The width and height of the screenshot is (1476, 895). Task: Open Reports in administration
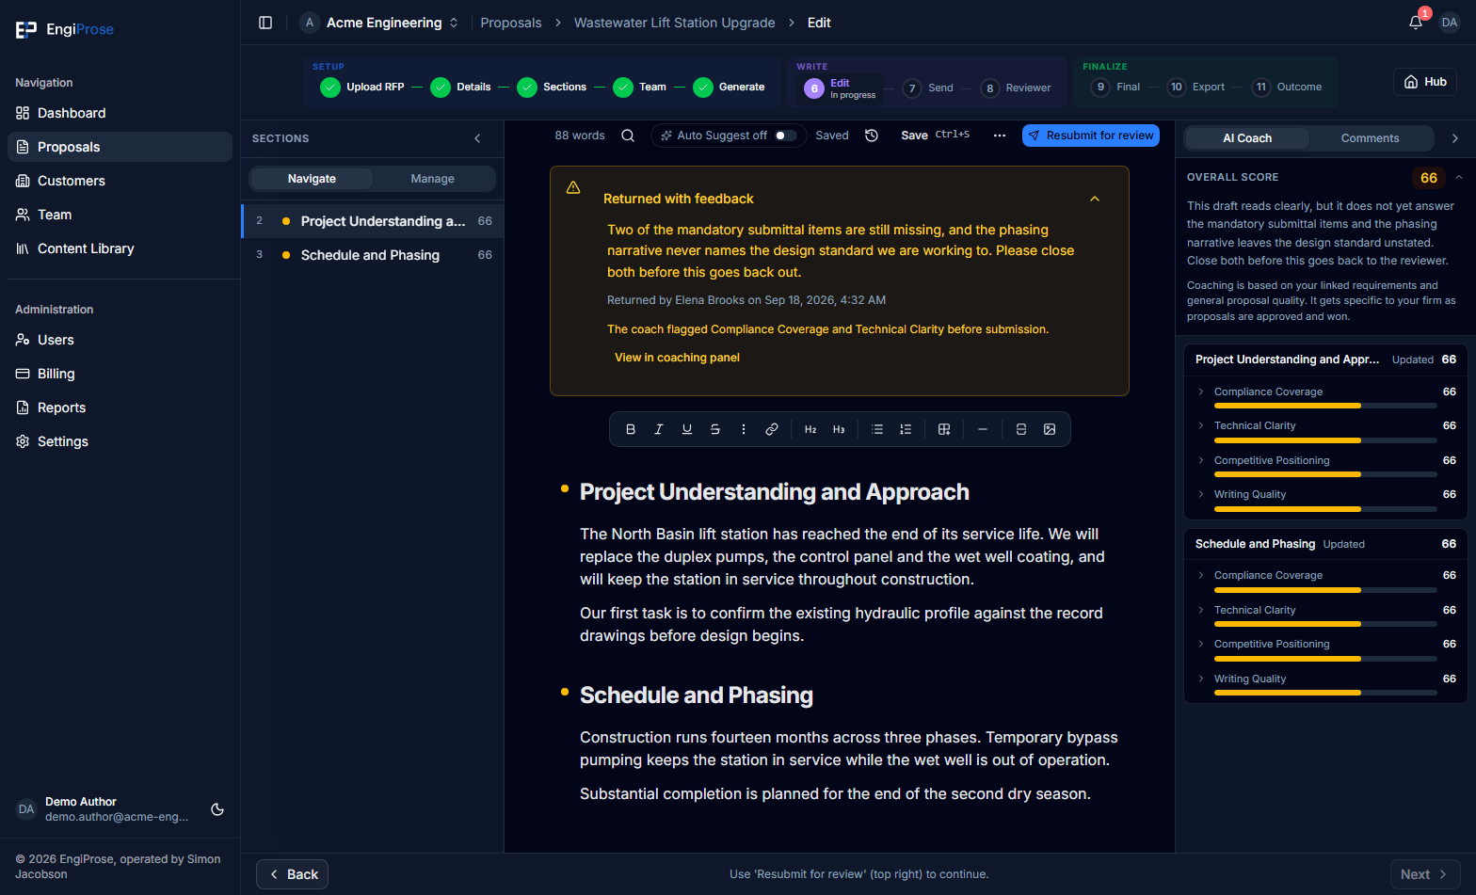pyautogui.click(x=120, y=408)
